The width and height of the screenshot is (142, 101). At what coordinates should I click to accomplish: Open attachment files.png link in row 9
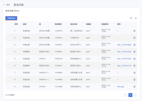(120, 87)
